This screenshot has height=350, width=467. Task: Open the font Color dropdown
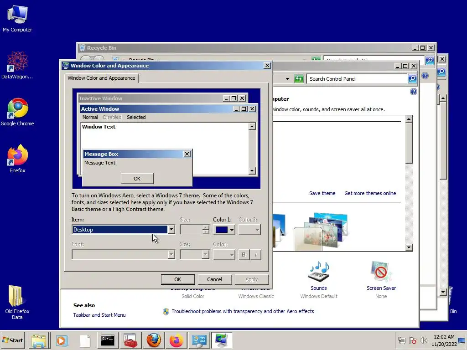(223, 254)
